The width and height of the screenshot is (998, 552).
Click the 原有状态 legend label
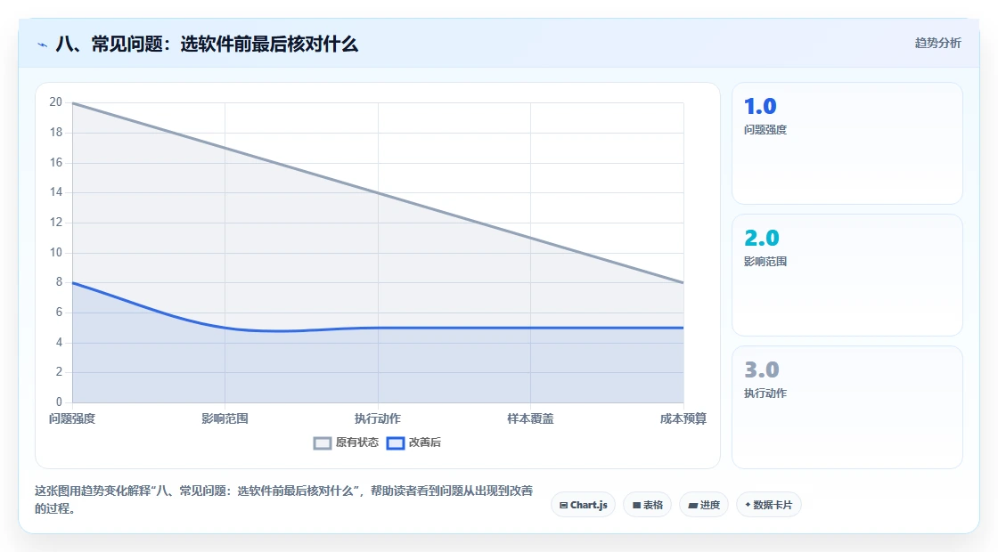pos(357,442)
